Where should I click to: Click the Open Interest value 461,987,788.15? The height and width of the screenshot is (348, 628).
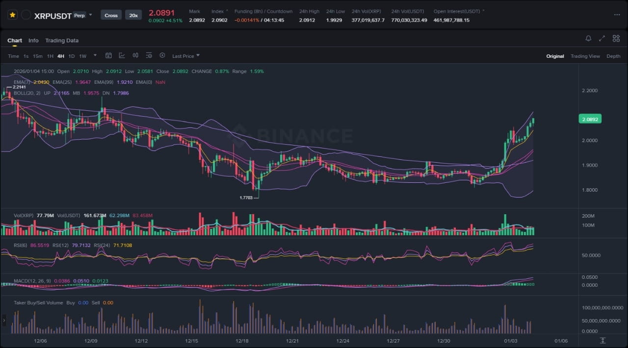[x=451, y=20]
